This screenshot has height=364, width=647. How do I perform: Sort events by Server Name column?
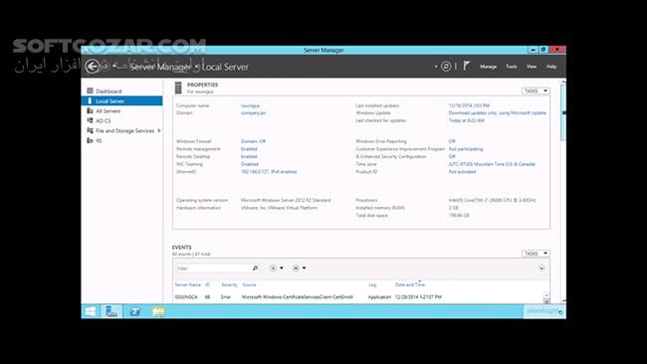click(188, 284)
